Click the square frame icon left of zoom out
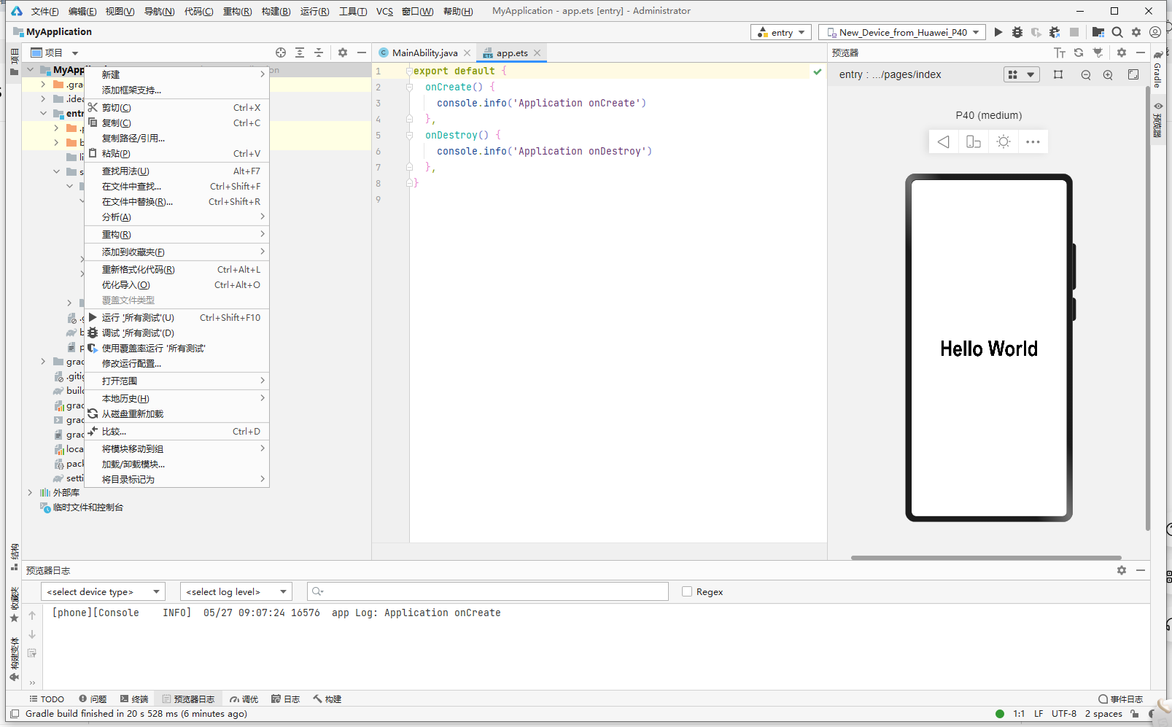This screenshot has width=1172, height=727. pos(1058,74)
